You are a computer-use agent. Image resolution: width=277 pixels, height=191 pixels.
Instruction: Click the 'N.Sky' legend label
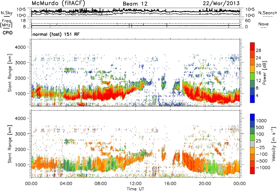(7, 13)
